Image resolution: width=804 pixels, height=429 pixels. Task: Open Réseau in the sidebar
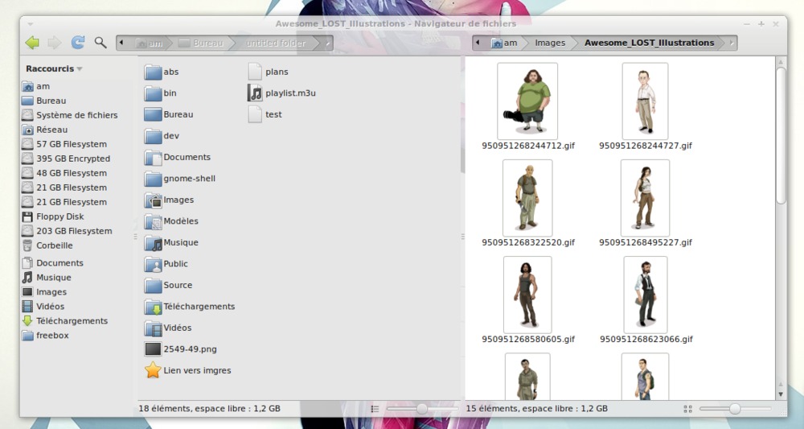coord(45,130)
